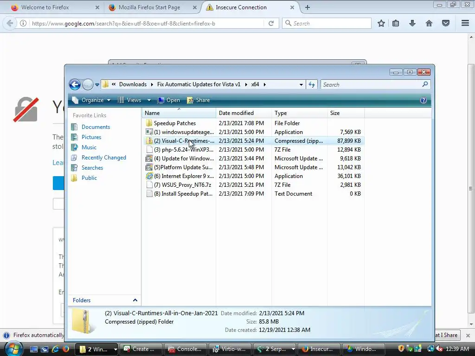This screenshot has height=356, width=475.
Task: Click the Explorer Help question mark icon
Action: click(x=423, y=100)
